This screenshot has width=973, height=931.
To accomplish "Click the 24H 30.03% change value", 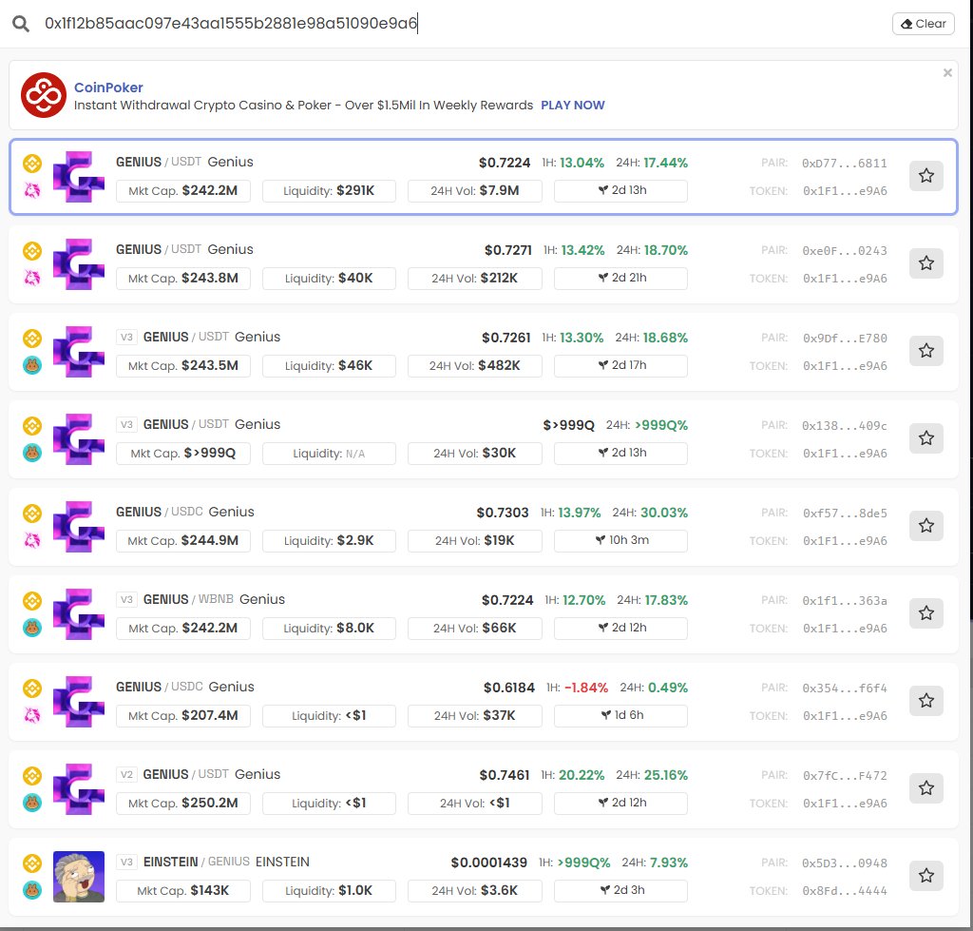I will (664, 513).
